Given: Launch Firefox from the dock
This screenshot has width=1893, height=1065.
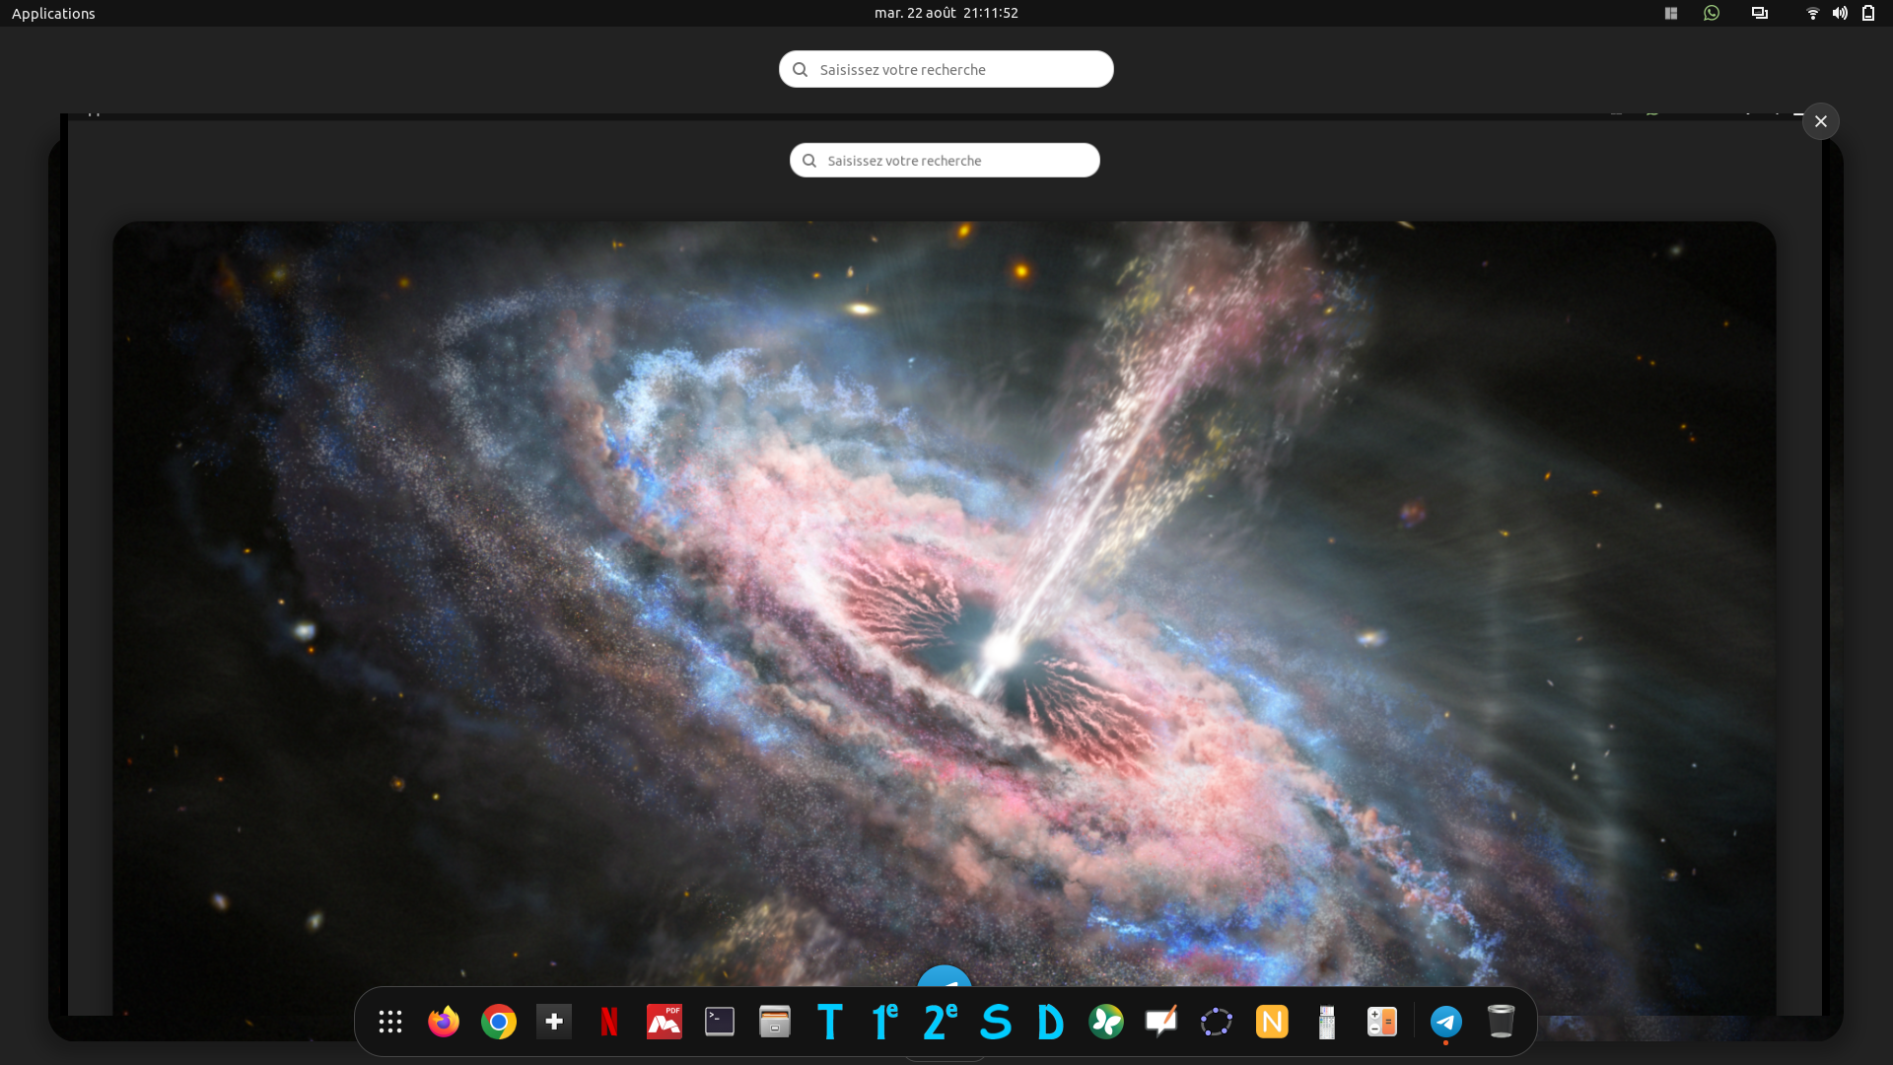Looking at the screenshot, I should click(x=444, y=1022).
